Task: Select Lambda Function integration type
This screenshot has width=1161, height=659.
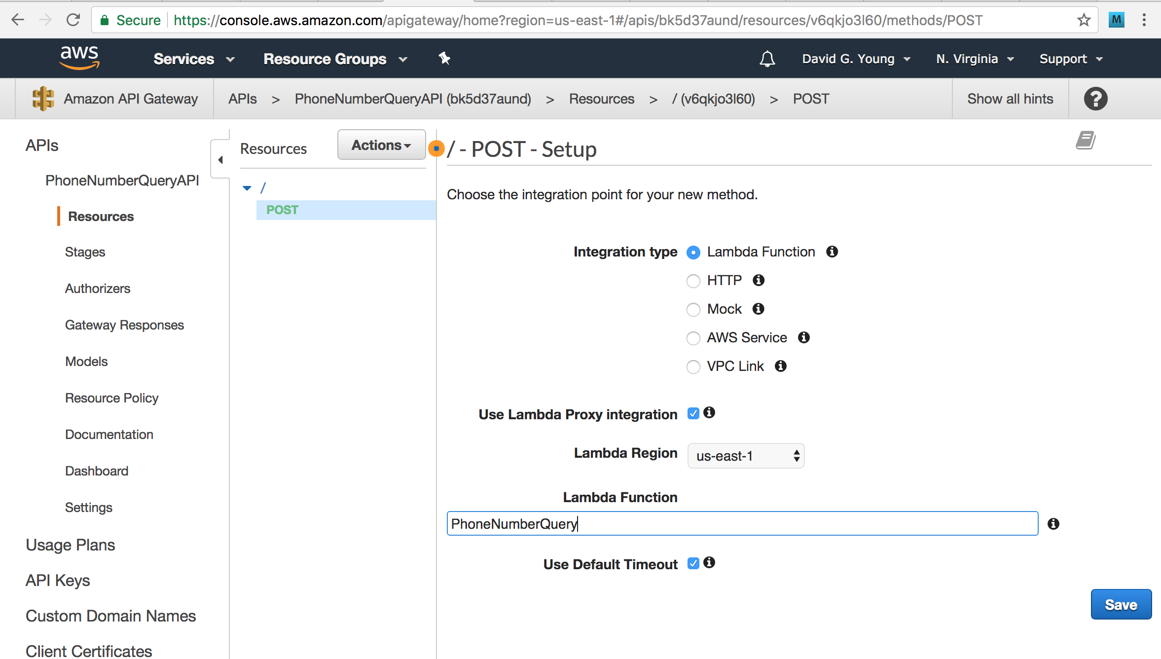Action: point(693,253)
